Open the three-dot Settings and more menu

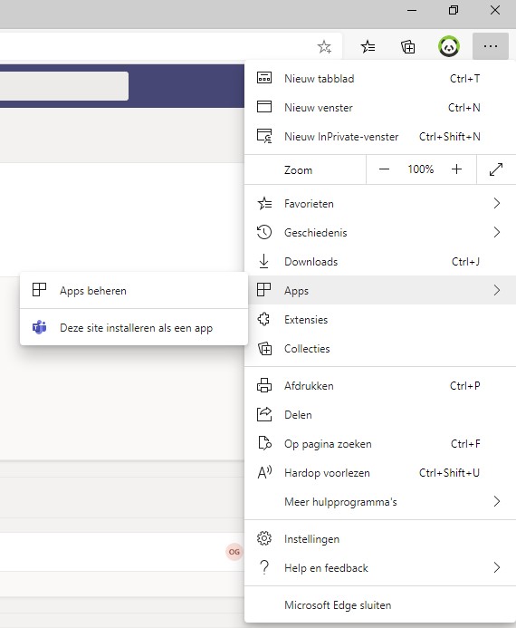coord(491,46)
